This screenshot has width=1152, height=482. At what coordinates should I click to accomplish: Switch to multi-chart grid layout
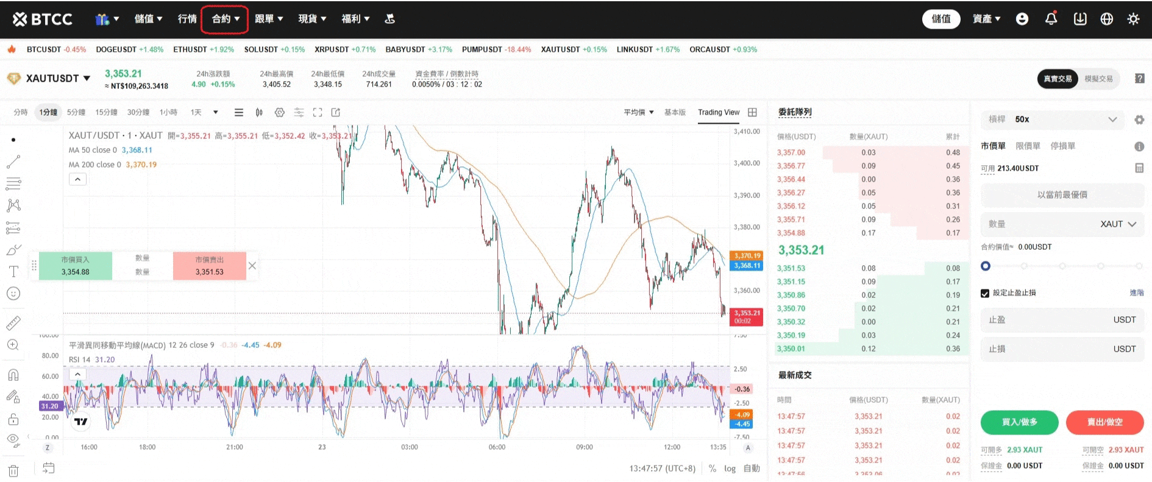(753, 112)
